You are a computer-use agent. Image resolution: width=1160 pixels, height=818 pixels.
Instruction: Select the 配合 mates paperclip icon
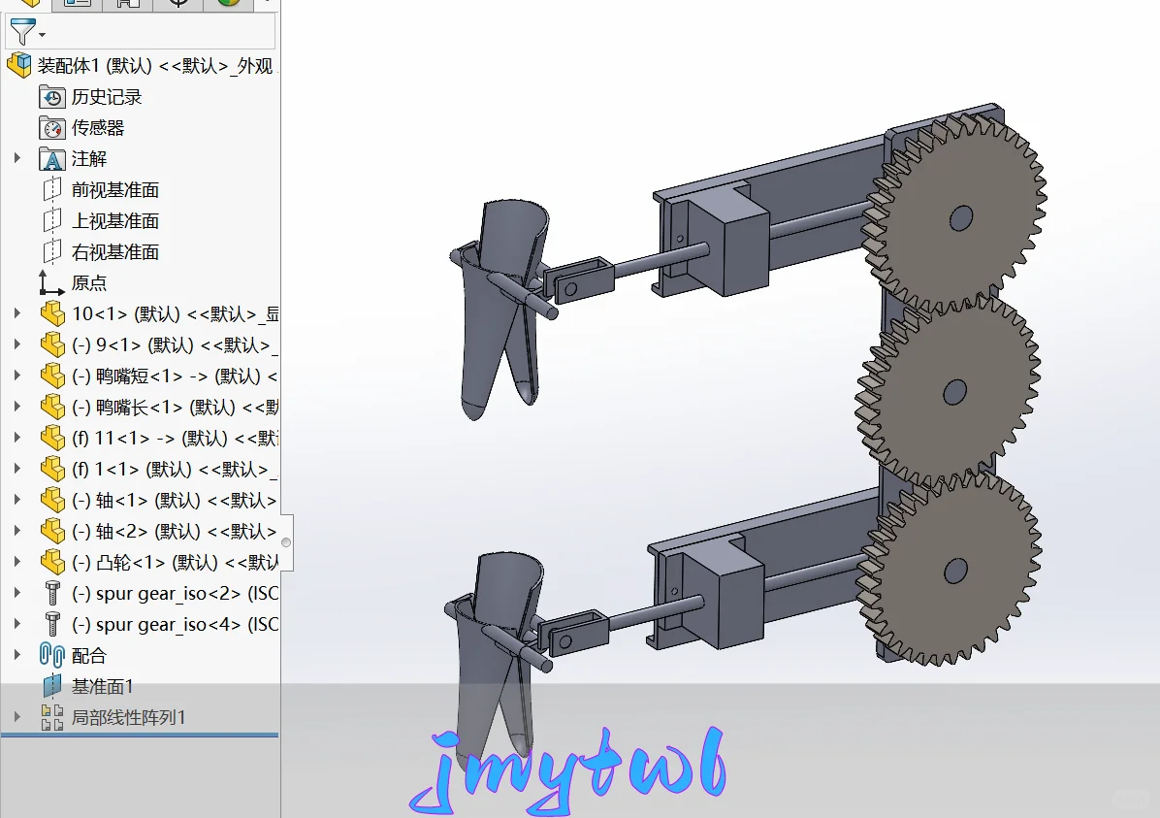coord(51,655)
